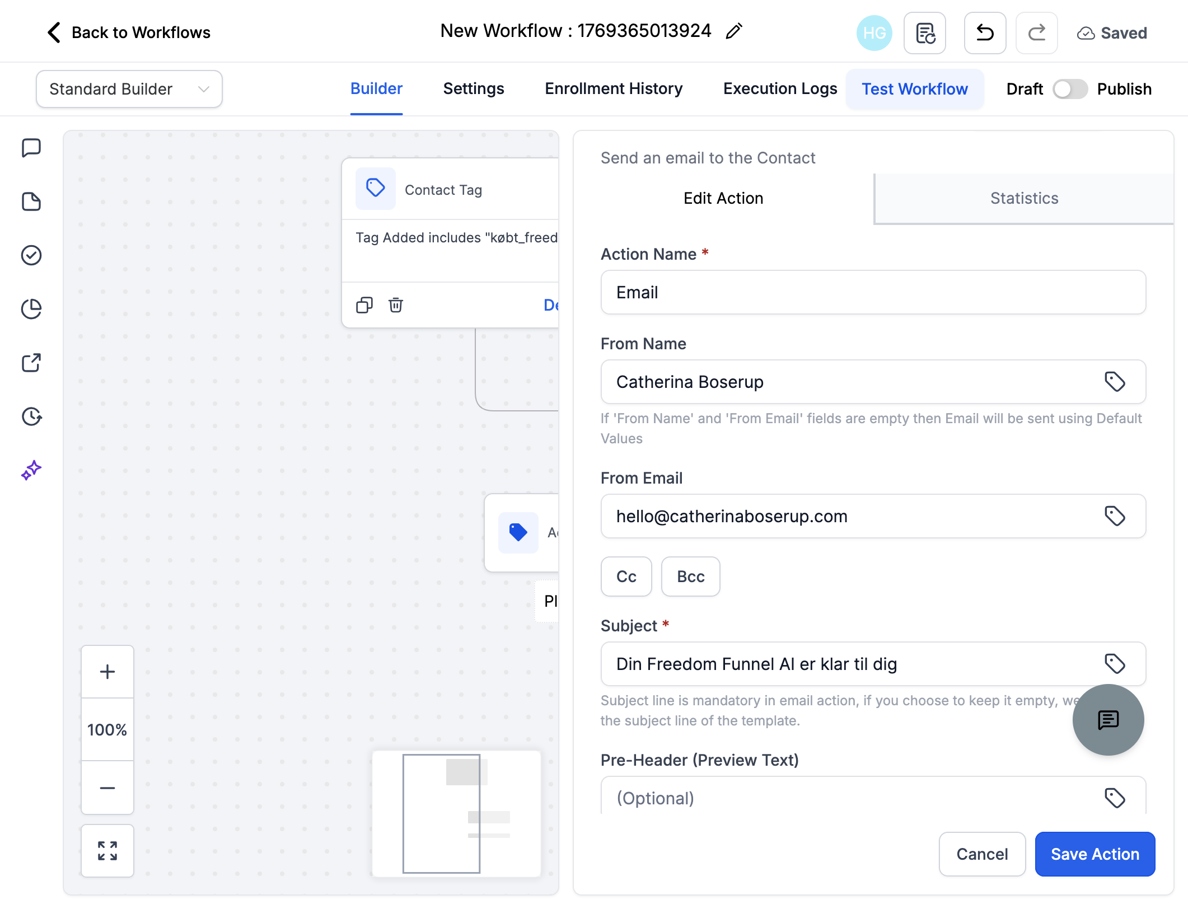Add a Bcc recipient
1188x909 pixels.
click(x=691, y=577)
